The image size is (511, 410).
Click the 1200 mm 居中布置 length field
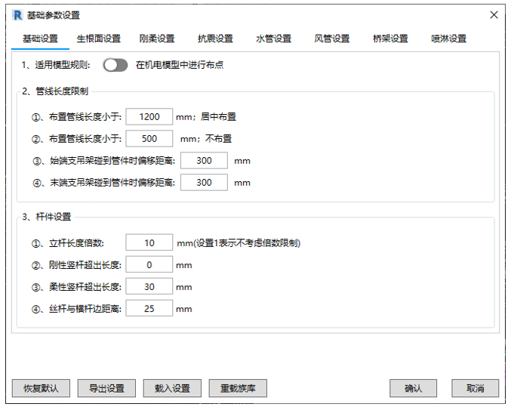click(149, 117)
